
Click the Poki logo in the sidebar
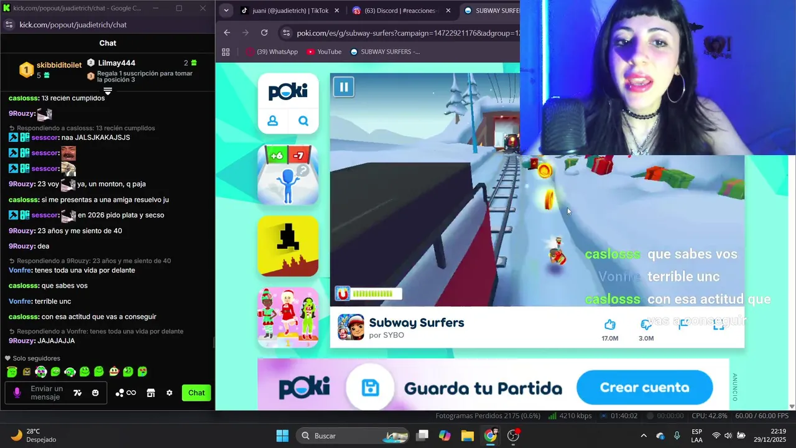(288, 92)
